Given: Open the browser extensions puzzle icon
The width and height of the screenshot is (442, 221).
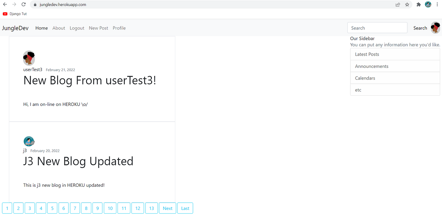Looking at the screenshot, I should pyautogui.click(x=418, y=4).
